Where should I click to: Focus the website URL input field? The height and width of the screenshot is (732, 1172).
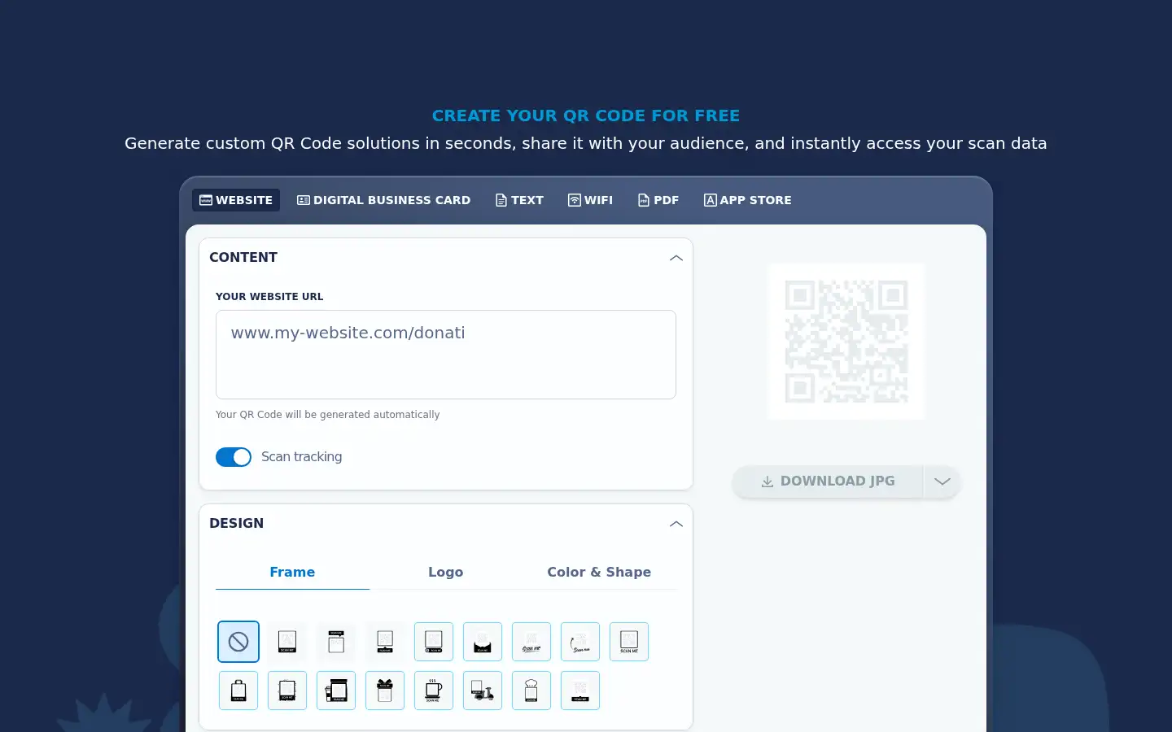[446, 355]
